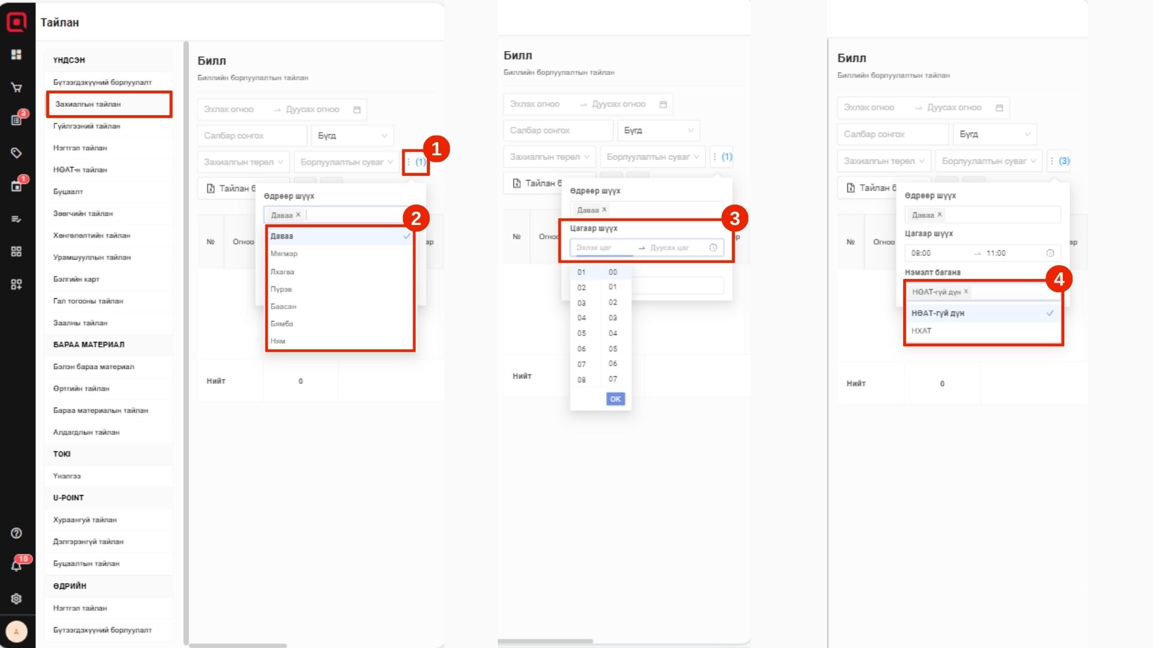
Task: Open settings gear in sidebar
Action: (16, 598)
